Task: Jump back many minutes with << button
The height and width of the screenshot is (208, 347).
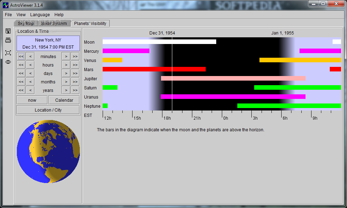Action: [21, 56]
